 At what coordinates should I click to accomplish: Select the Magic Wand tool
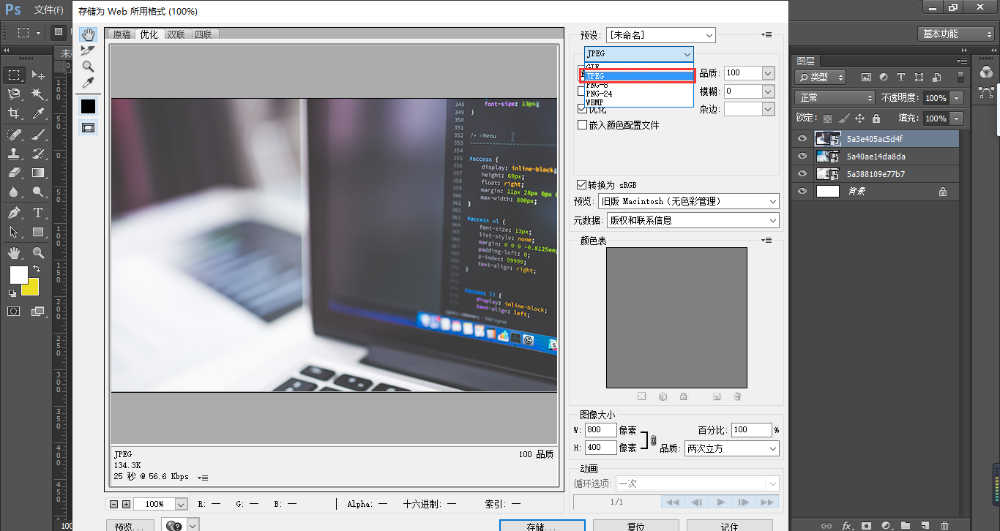point(38,94)
